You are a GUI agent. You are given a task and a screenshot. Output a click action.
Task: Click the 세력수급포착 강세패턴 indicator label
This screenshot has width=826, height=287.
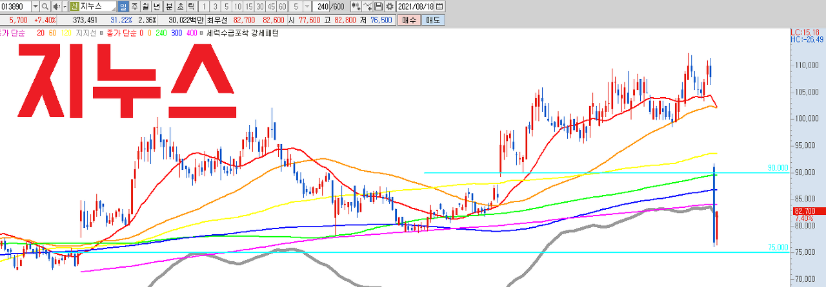pos(243,33)
